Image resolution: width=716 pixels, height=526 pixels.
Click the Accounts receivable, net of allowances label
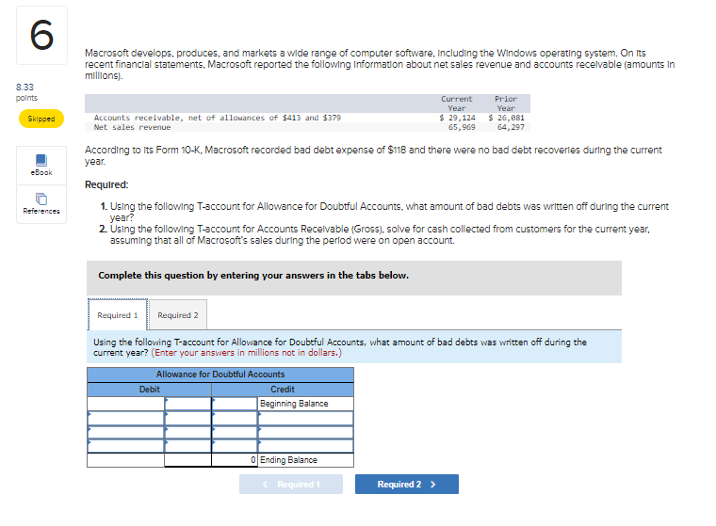pyautogui.click(x=218, y=118)
